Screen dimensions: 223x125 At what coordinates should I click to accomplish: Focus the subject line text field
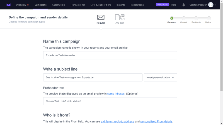point(93,77)
